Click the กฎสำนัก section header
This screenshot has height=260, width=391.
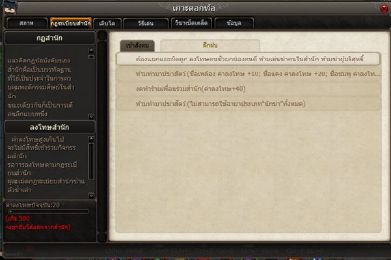pos(49,38)
